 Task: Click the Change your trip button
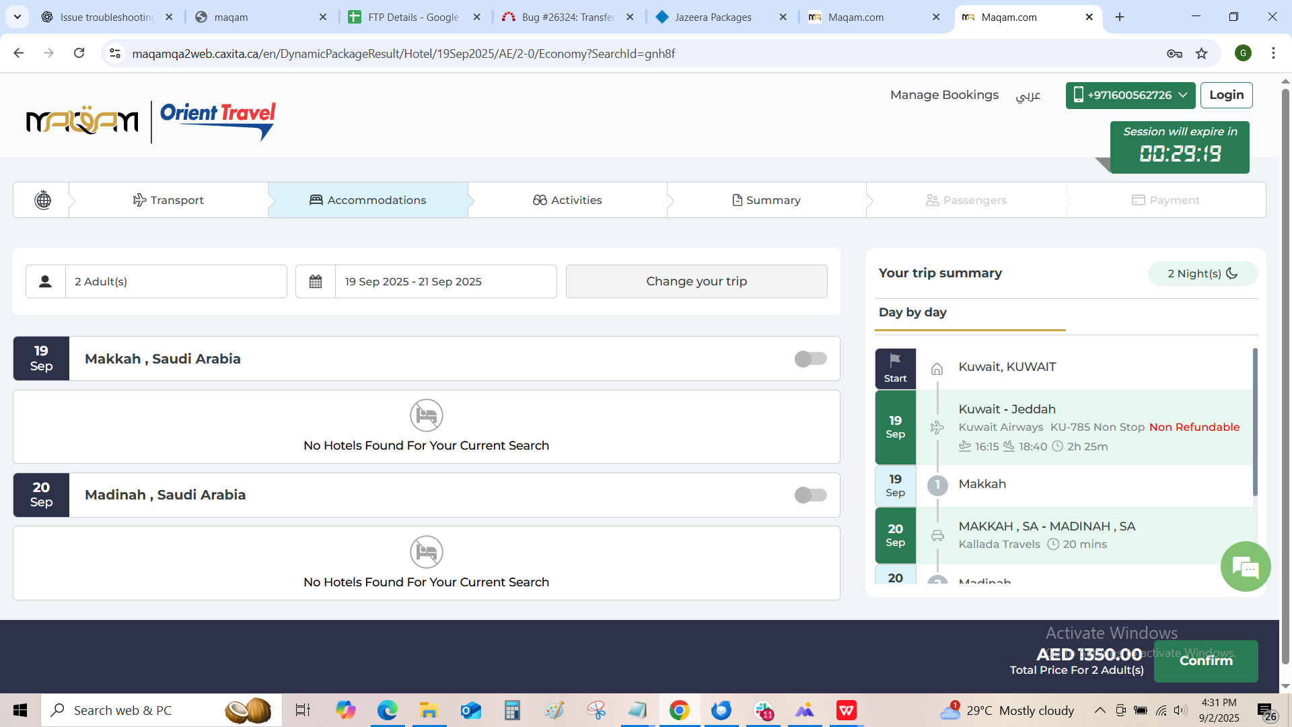696,281
